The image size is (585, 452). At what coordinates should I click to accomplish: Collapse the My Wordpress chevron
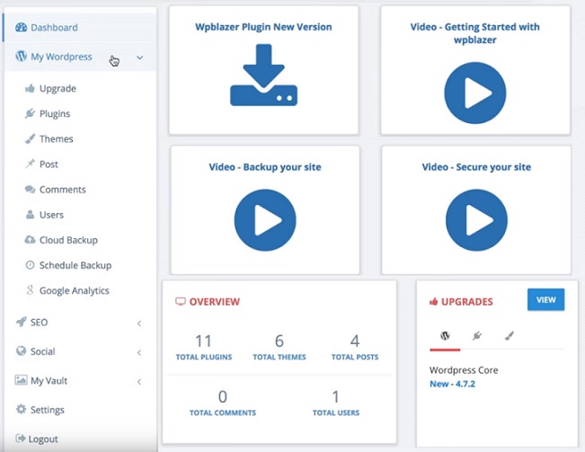pyautogui.click(x=139, y=58)
